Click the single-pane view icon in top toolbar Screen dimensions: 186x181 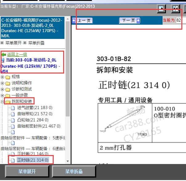161,9
